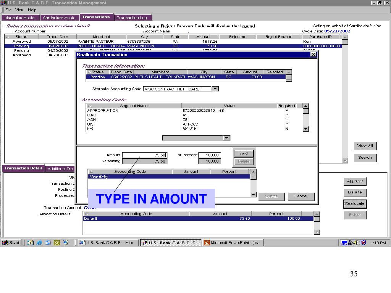Screen dimensions: 391x293
Task: Click into the or Percent input field
Action: click(210, 155)
